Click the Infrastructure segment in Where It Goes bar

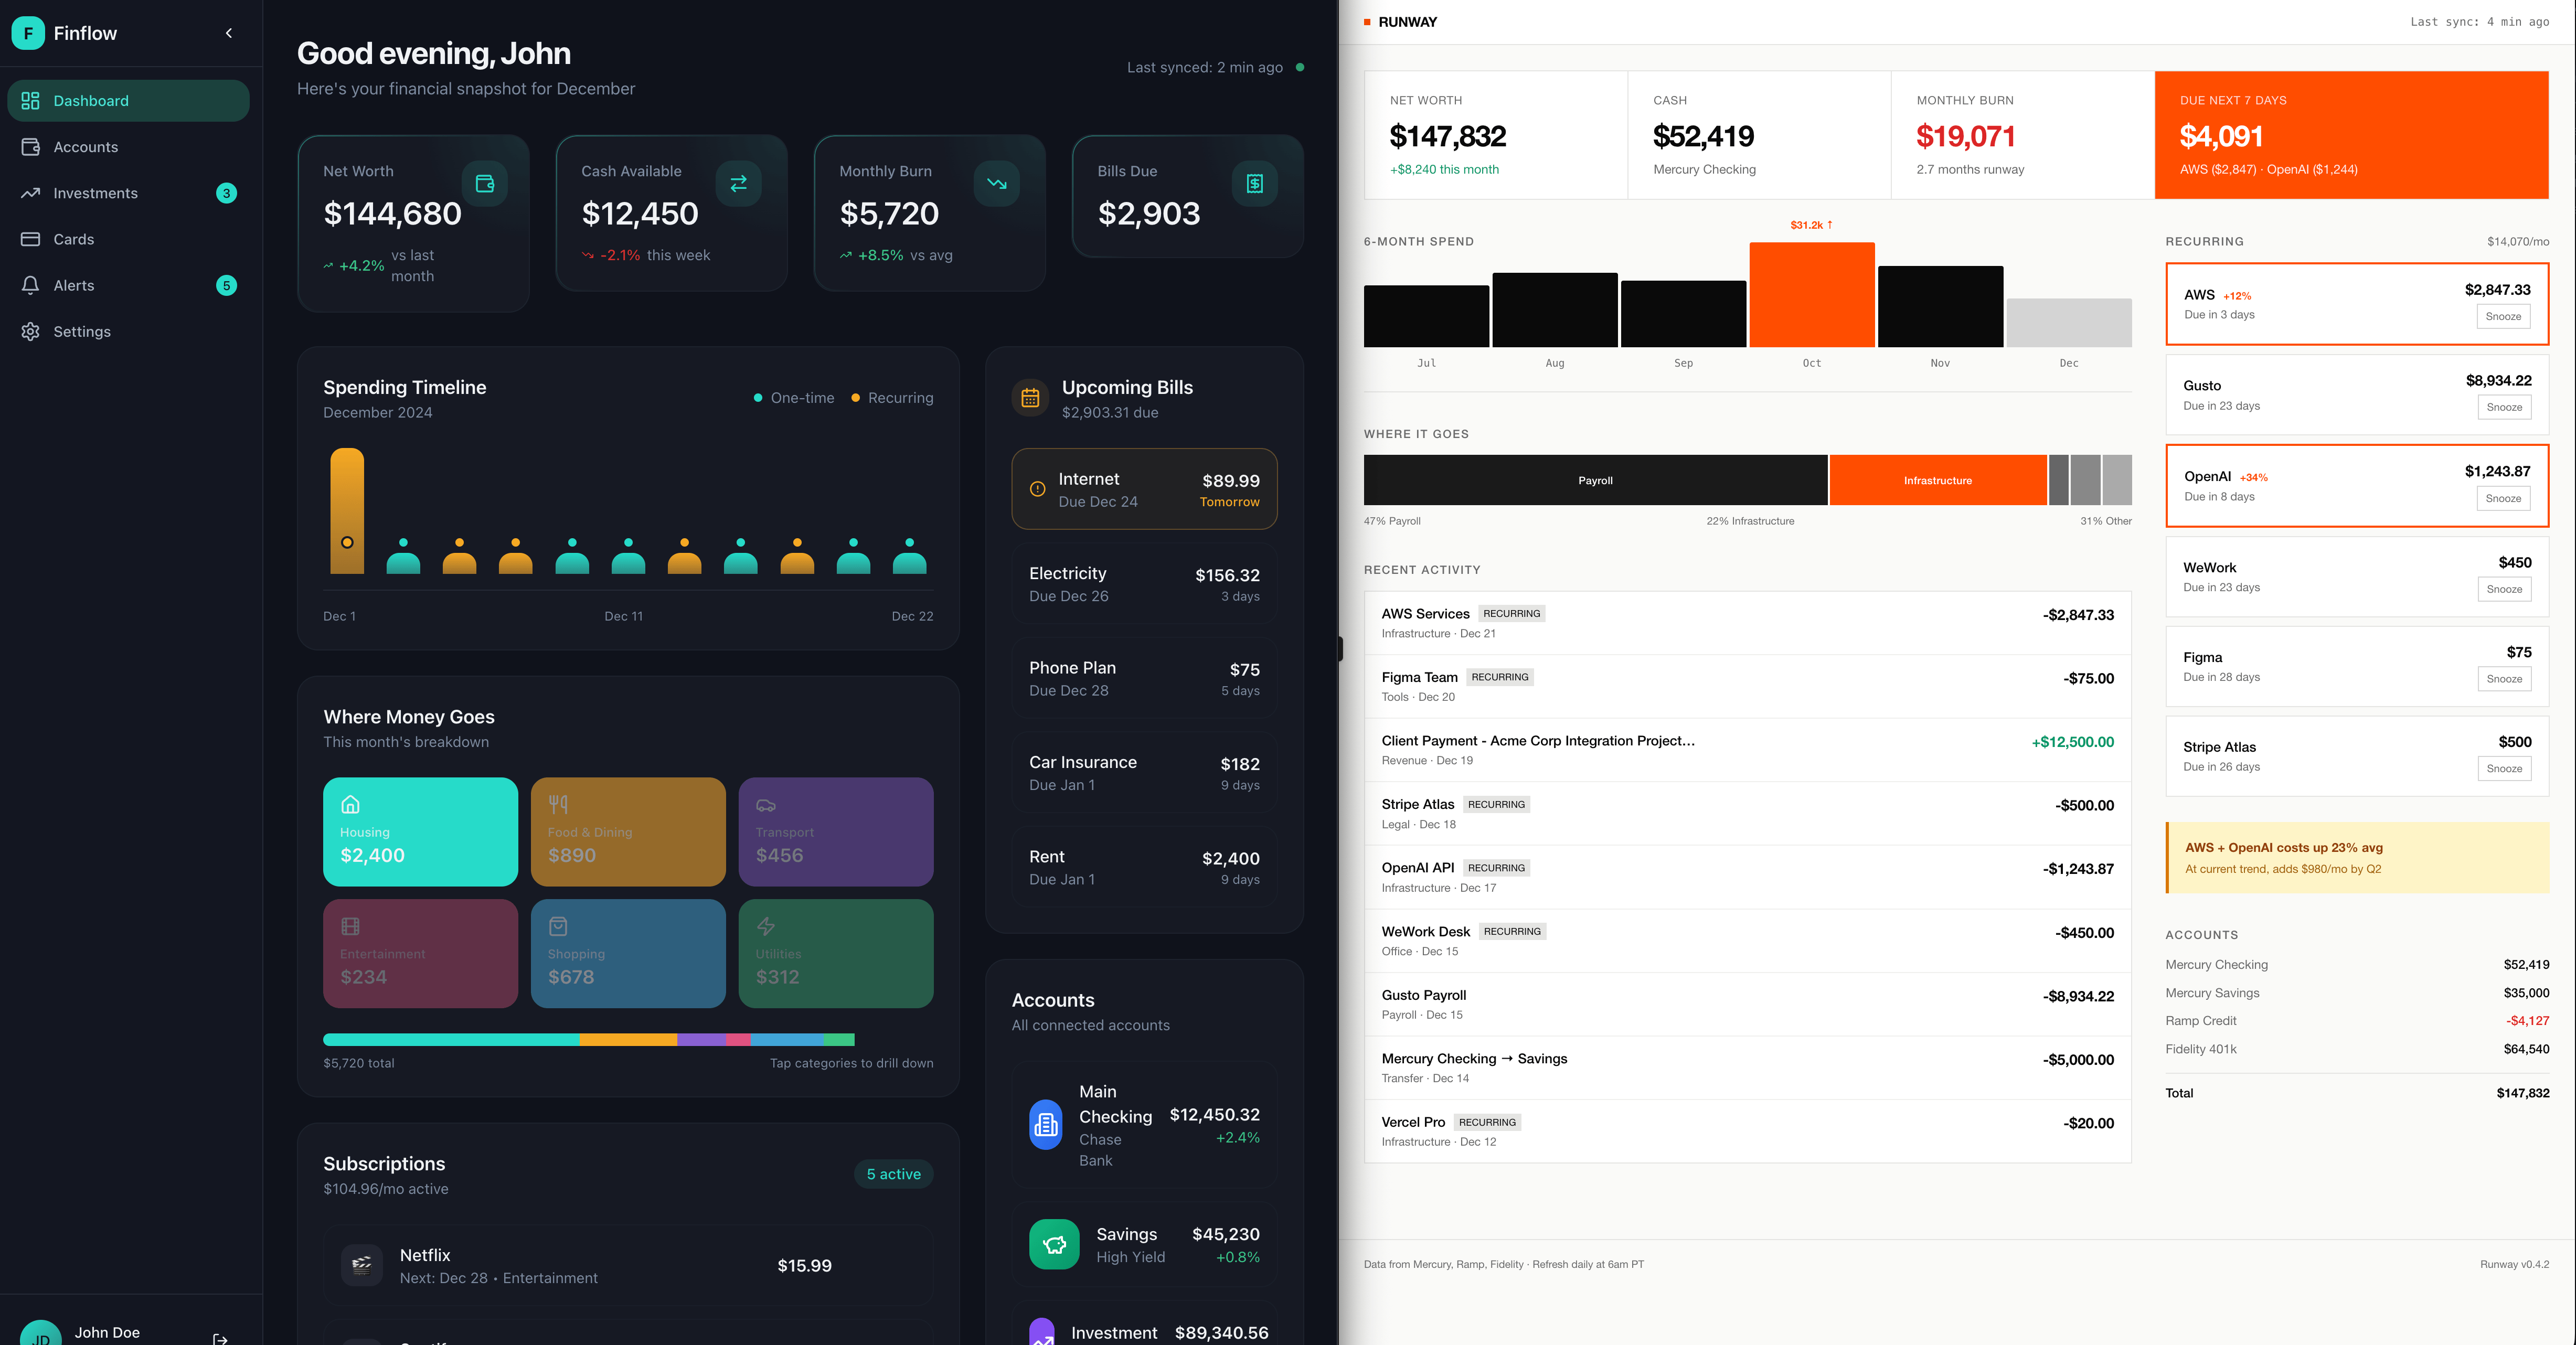click(1938, 480)
